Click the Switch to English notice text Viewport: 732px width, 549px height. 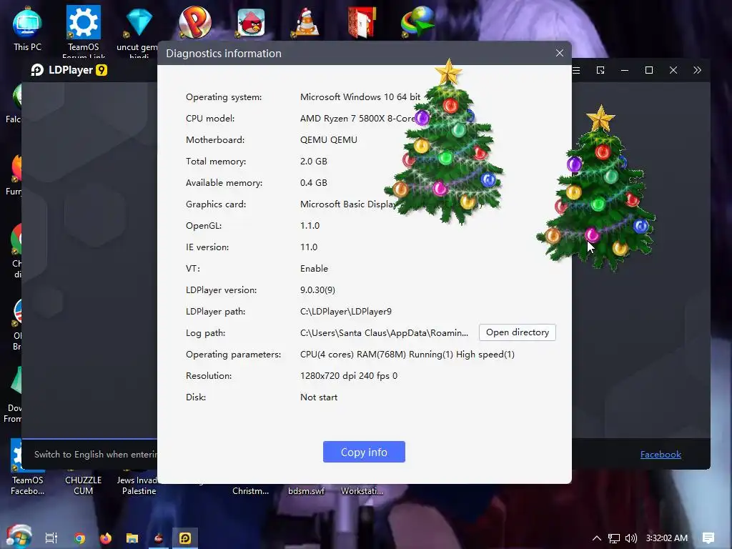96,454
